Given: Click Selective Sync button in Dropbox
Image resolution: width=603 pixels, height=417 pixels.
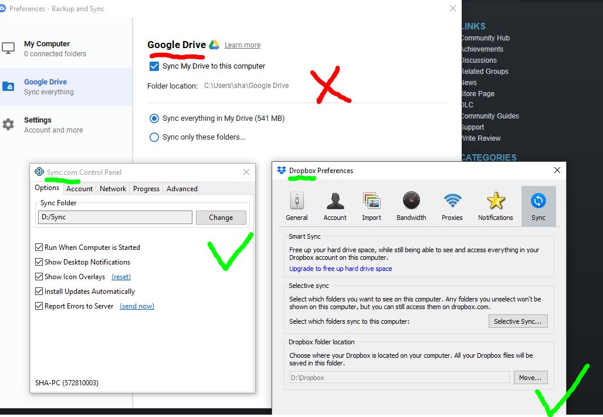Looking at the screenshot, I should (517, 321).
